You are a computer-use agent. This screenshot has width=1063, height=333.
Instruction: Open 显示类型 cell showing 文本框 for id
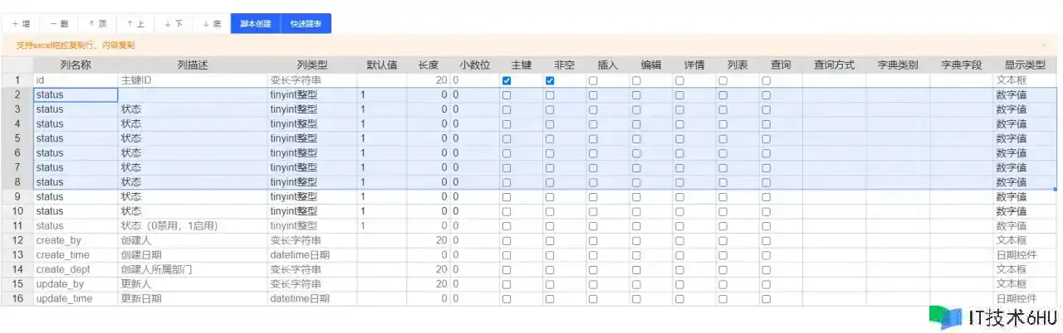tap(1026, 80)
